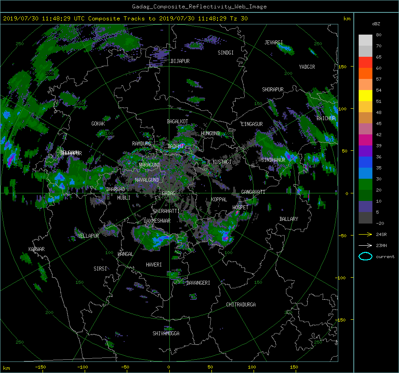Click the RAMDURG city label
Image resolution: width=399 pixels, height=373 pixels.
(141, 144)
